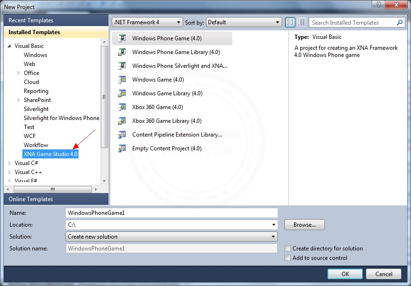Select 'Empty Content Project (4.0)' template name
The width and height of the screenshot is (411, 286).
point(166,148)
